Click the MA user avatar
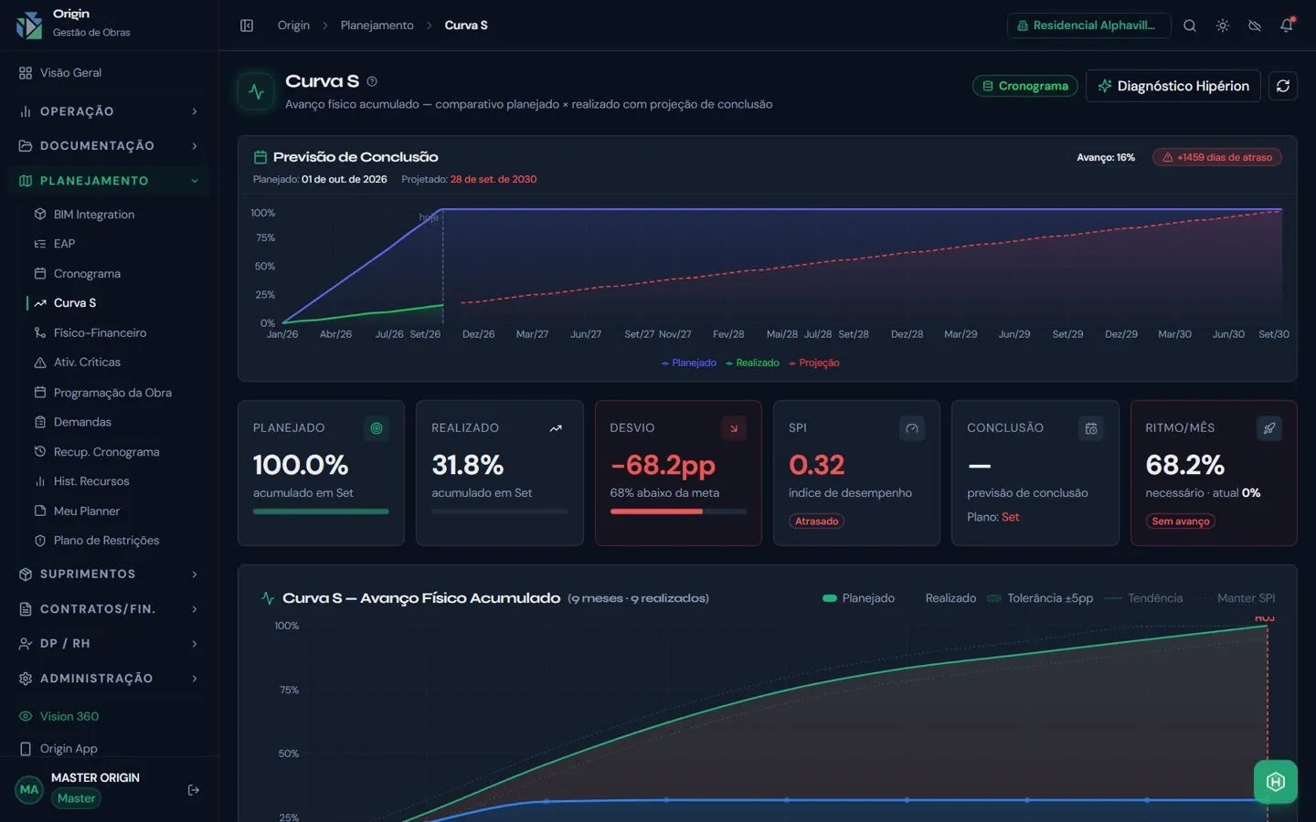The height and width of the screenshot is (822, 1316). tap(29, 790)
